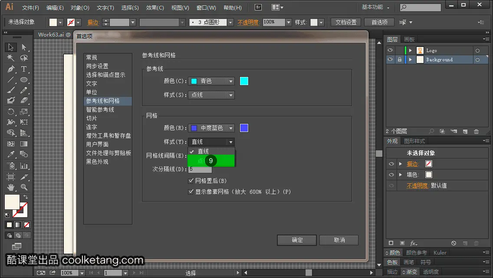The height and width of the screenshot is (278, 493).
Task: Select the Magic Wand tool
Action: pos(11,58)
